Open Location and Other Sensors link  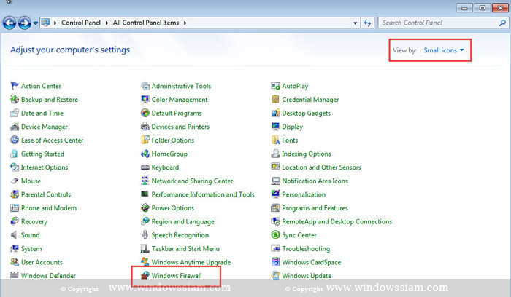[321, 167]
